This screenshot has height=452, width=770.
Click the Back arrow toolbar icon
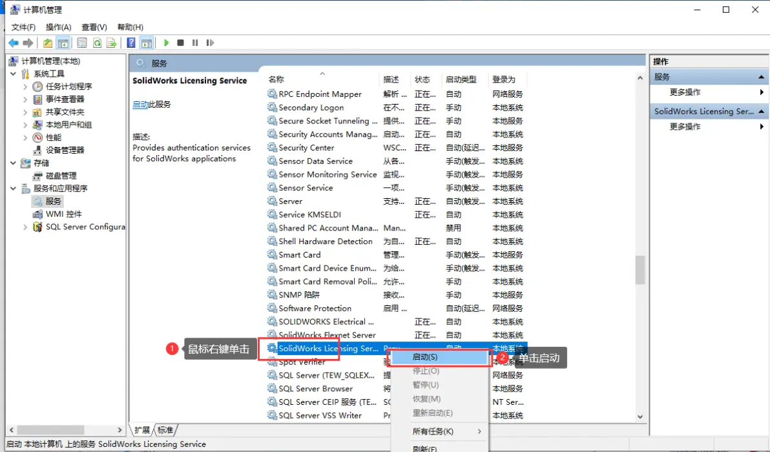14,43
